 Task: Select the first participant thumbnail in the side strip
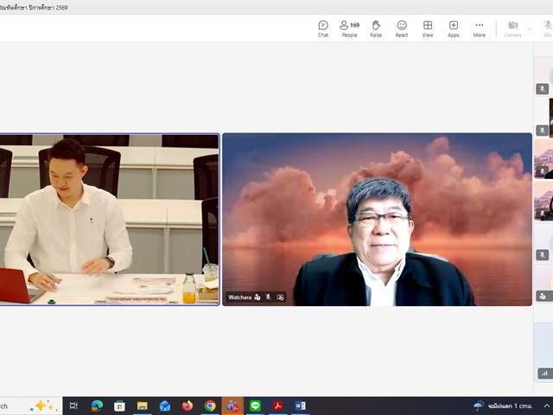pos(543,76)
